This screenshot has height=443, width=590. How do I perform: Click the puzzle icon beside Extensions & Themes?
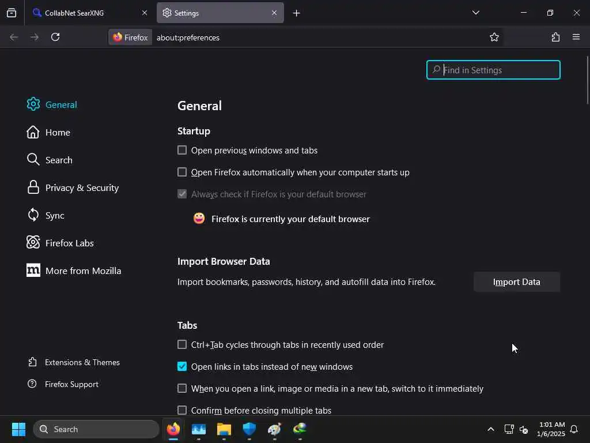(x=32, y=362)
